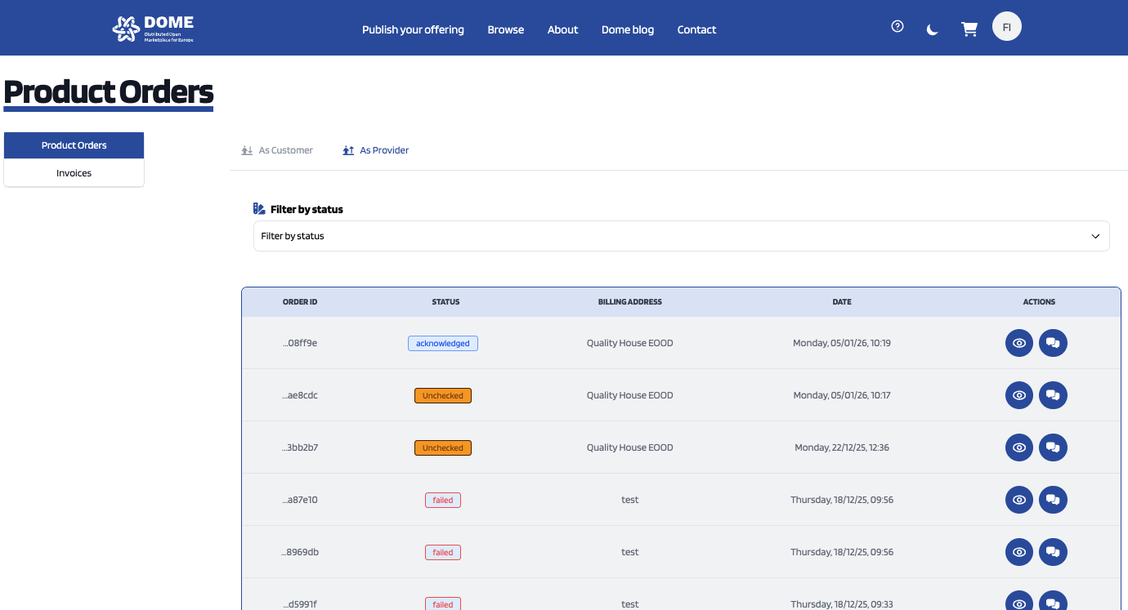
Task: Click the acknowledged status badge
Action: coord(442,343)
